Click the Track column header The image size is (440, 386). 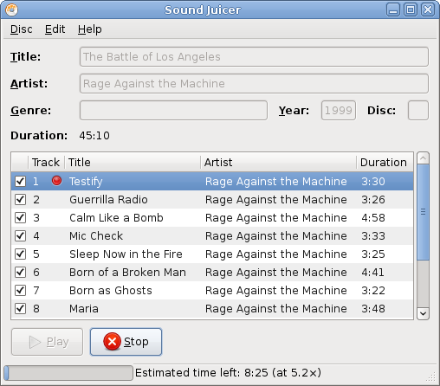pyautogui.click(x=46, y=162)
